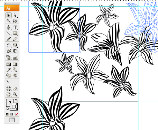The width and height of the screenshot is (158, 130).
Task: Swap fill and stroke with curved arrow
Action: pyautogui.click(x=16, y=100)
